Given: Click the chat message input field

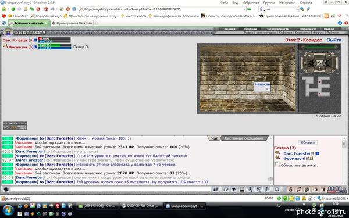Looking at the screenshot, I should click(x=111, y=190).
